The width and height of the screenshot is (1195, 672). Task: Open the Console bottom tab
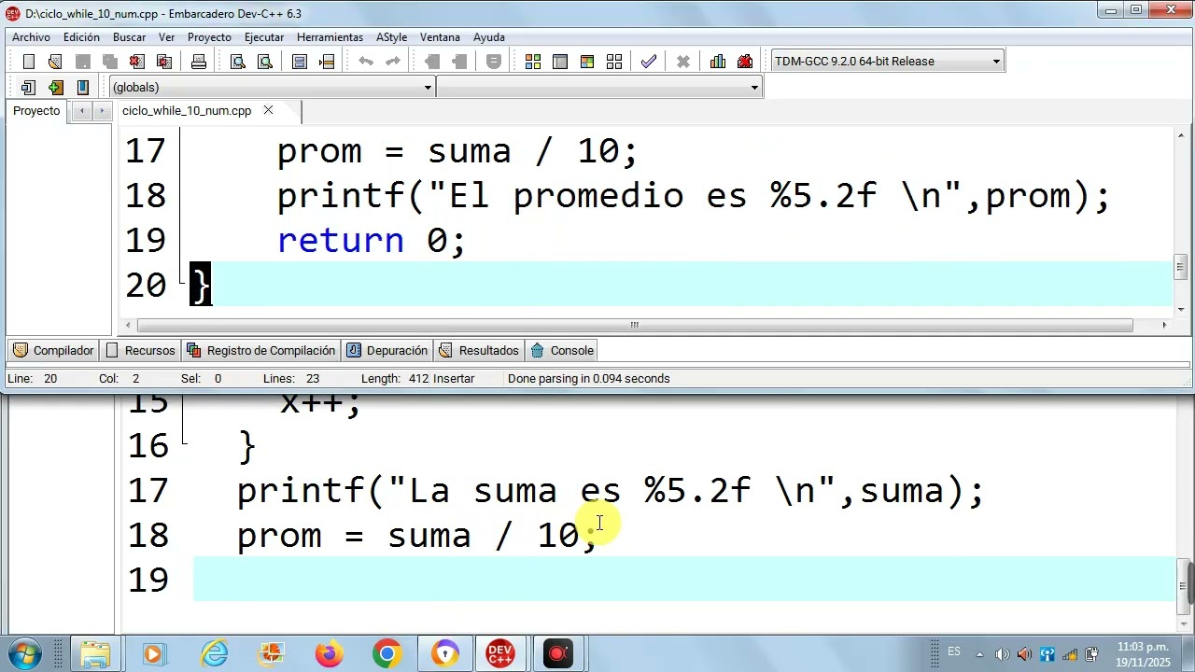[x=562, y=351]
